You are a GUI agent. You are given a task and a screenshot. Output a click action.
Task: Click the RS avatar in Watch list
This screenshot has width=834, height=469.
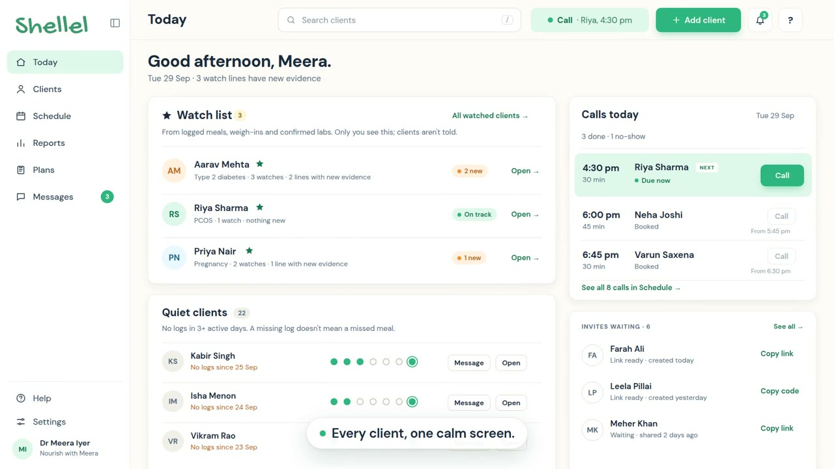pyautogui.click(x=174, y=214)
